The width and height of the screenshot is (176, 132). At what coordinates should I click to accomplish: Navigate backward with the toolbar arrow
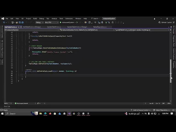click(4, 23)
